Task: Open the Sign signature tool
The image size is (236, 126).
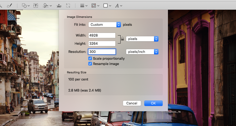Action: click(47, 5)
